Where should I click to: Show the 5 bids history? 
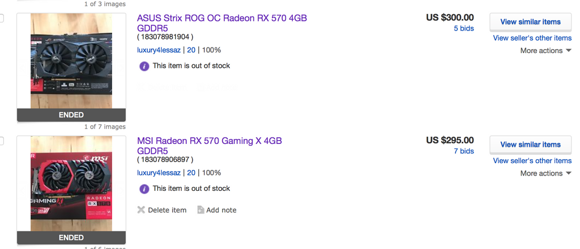[x=463, y=28]
